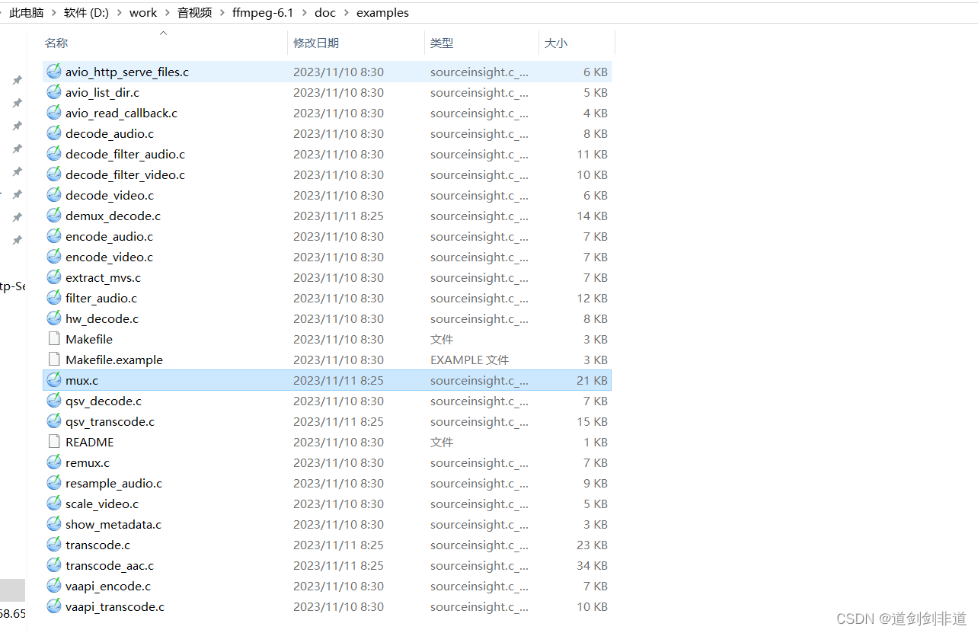The height and width of the screenshot is (633, 978).
Task: Select the mux.c file name
Action: pyautogui.click(x=81, y=380)
